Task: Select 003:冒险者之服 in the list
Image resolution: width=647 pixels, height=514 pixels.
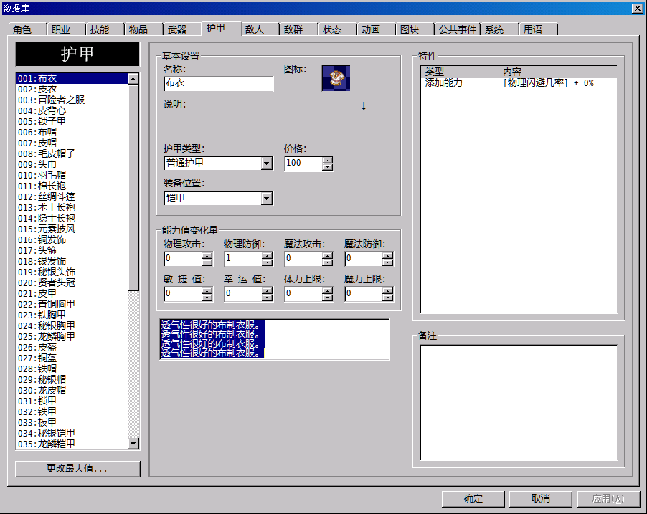Action: [x=72, y=100]
